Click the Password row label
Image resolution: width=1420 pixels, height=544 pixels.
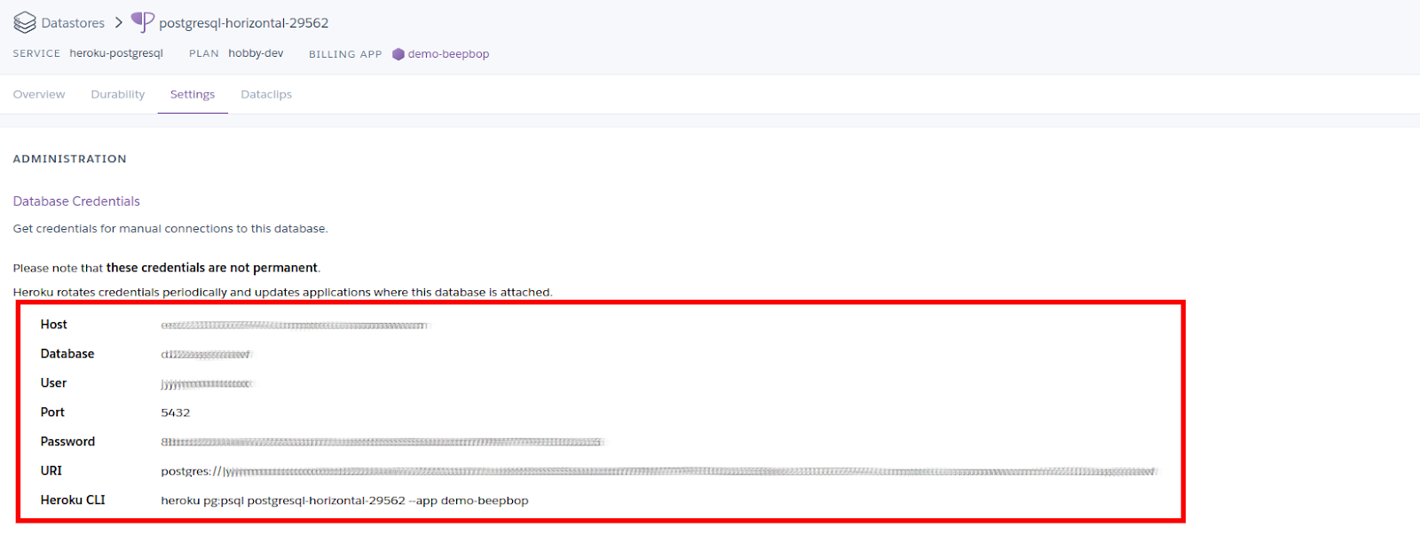coord(67,442)
